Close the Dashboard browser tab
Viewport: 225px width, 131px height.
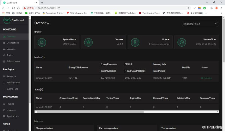point(36,3)
